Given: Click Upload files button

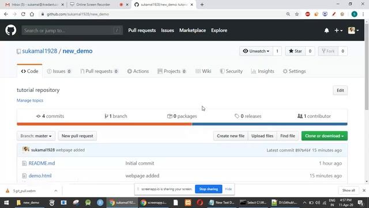Looking at the screenshot, I should click(262, 136).
